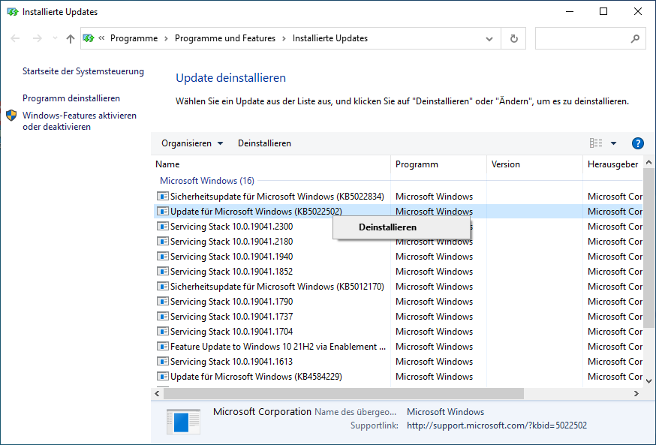
Task: Click the icon of Update KB4584229
Action: point(162,377)
